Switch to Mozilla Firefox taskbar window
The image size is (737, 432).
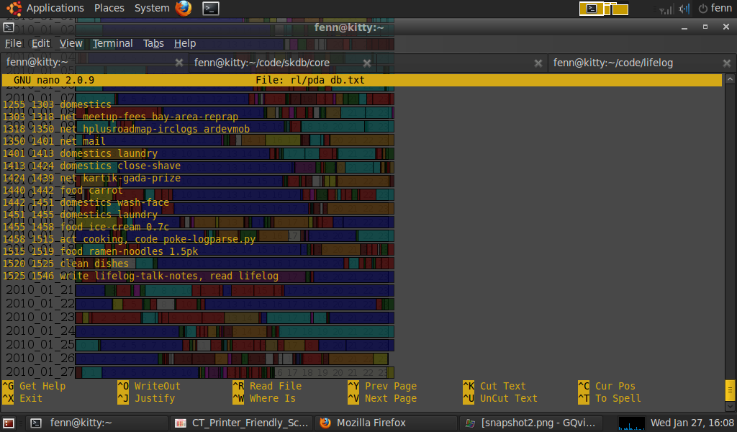click(x=386, y=423)
